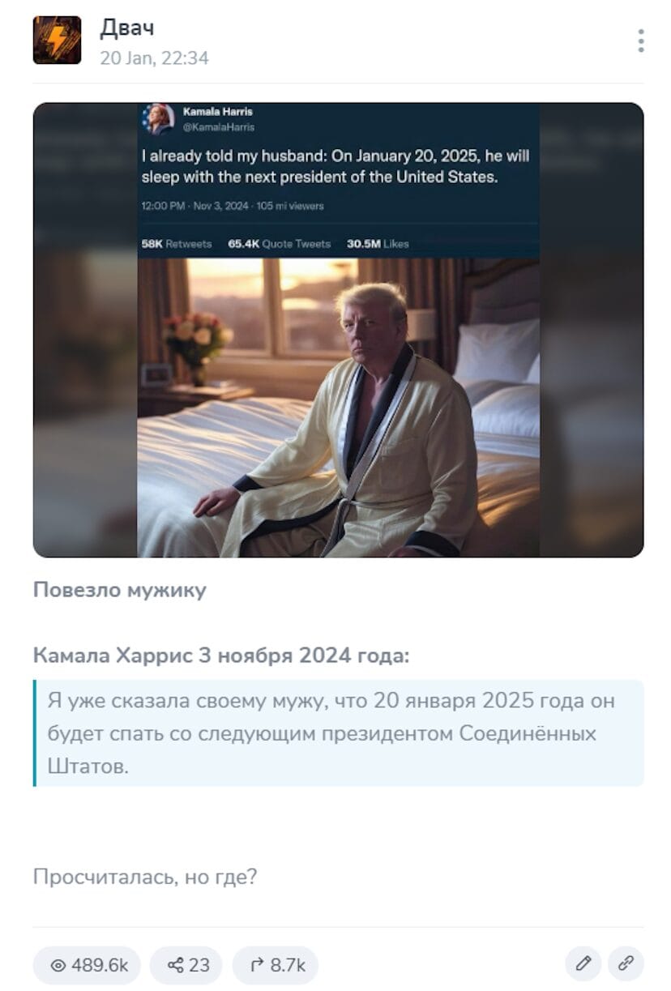Click the chain link copy icon
Screen dimensions: 671x991
pyautogui.click(x=626, y=964)
